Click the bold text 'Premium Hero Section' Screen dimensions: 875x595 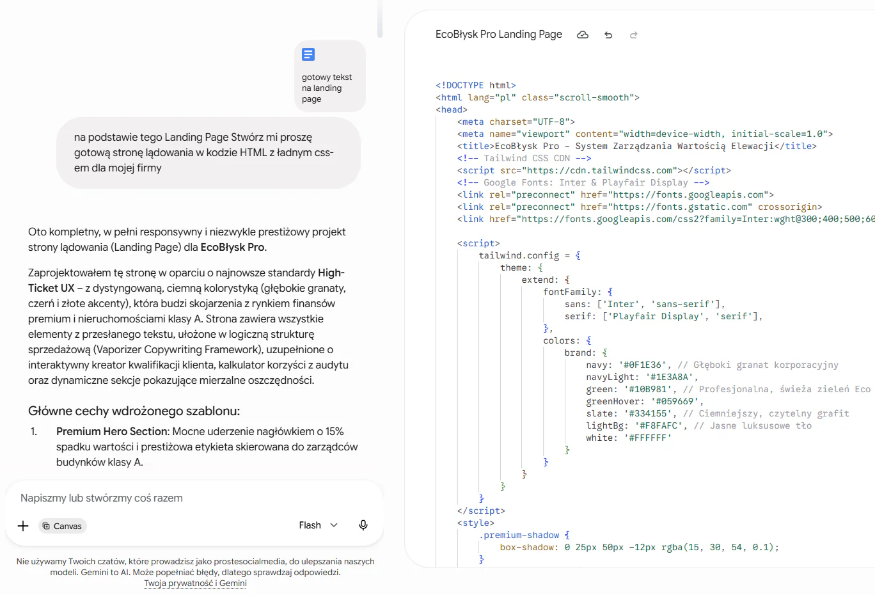click(x=112, y=431)
